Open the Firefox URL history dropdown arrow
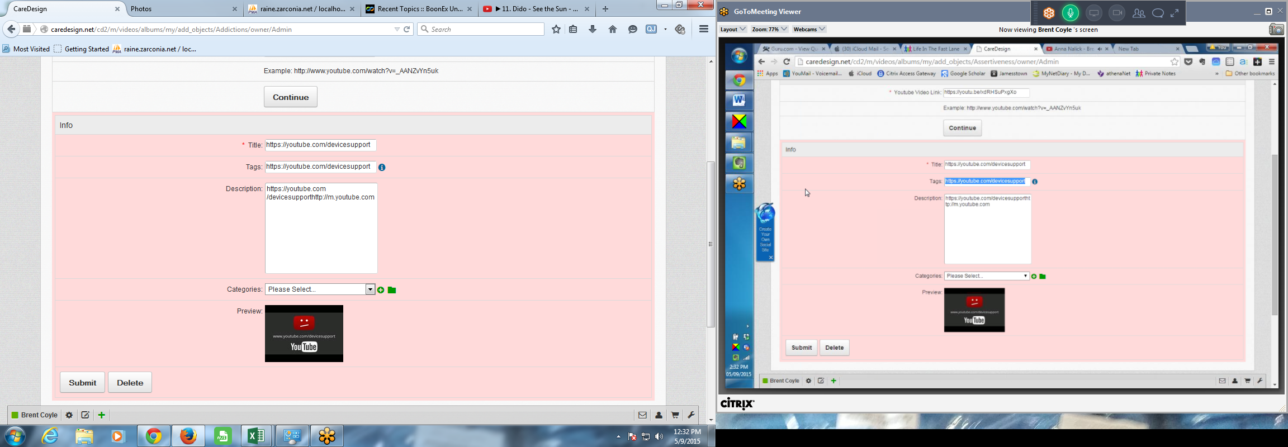Image resolution: width=1288 pixels, height=447 pixels. (397, 29)
